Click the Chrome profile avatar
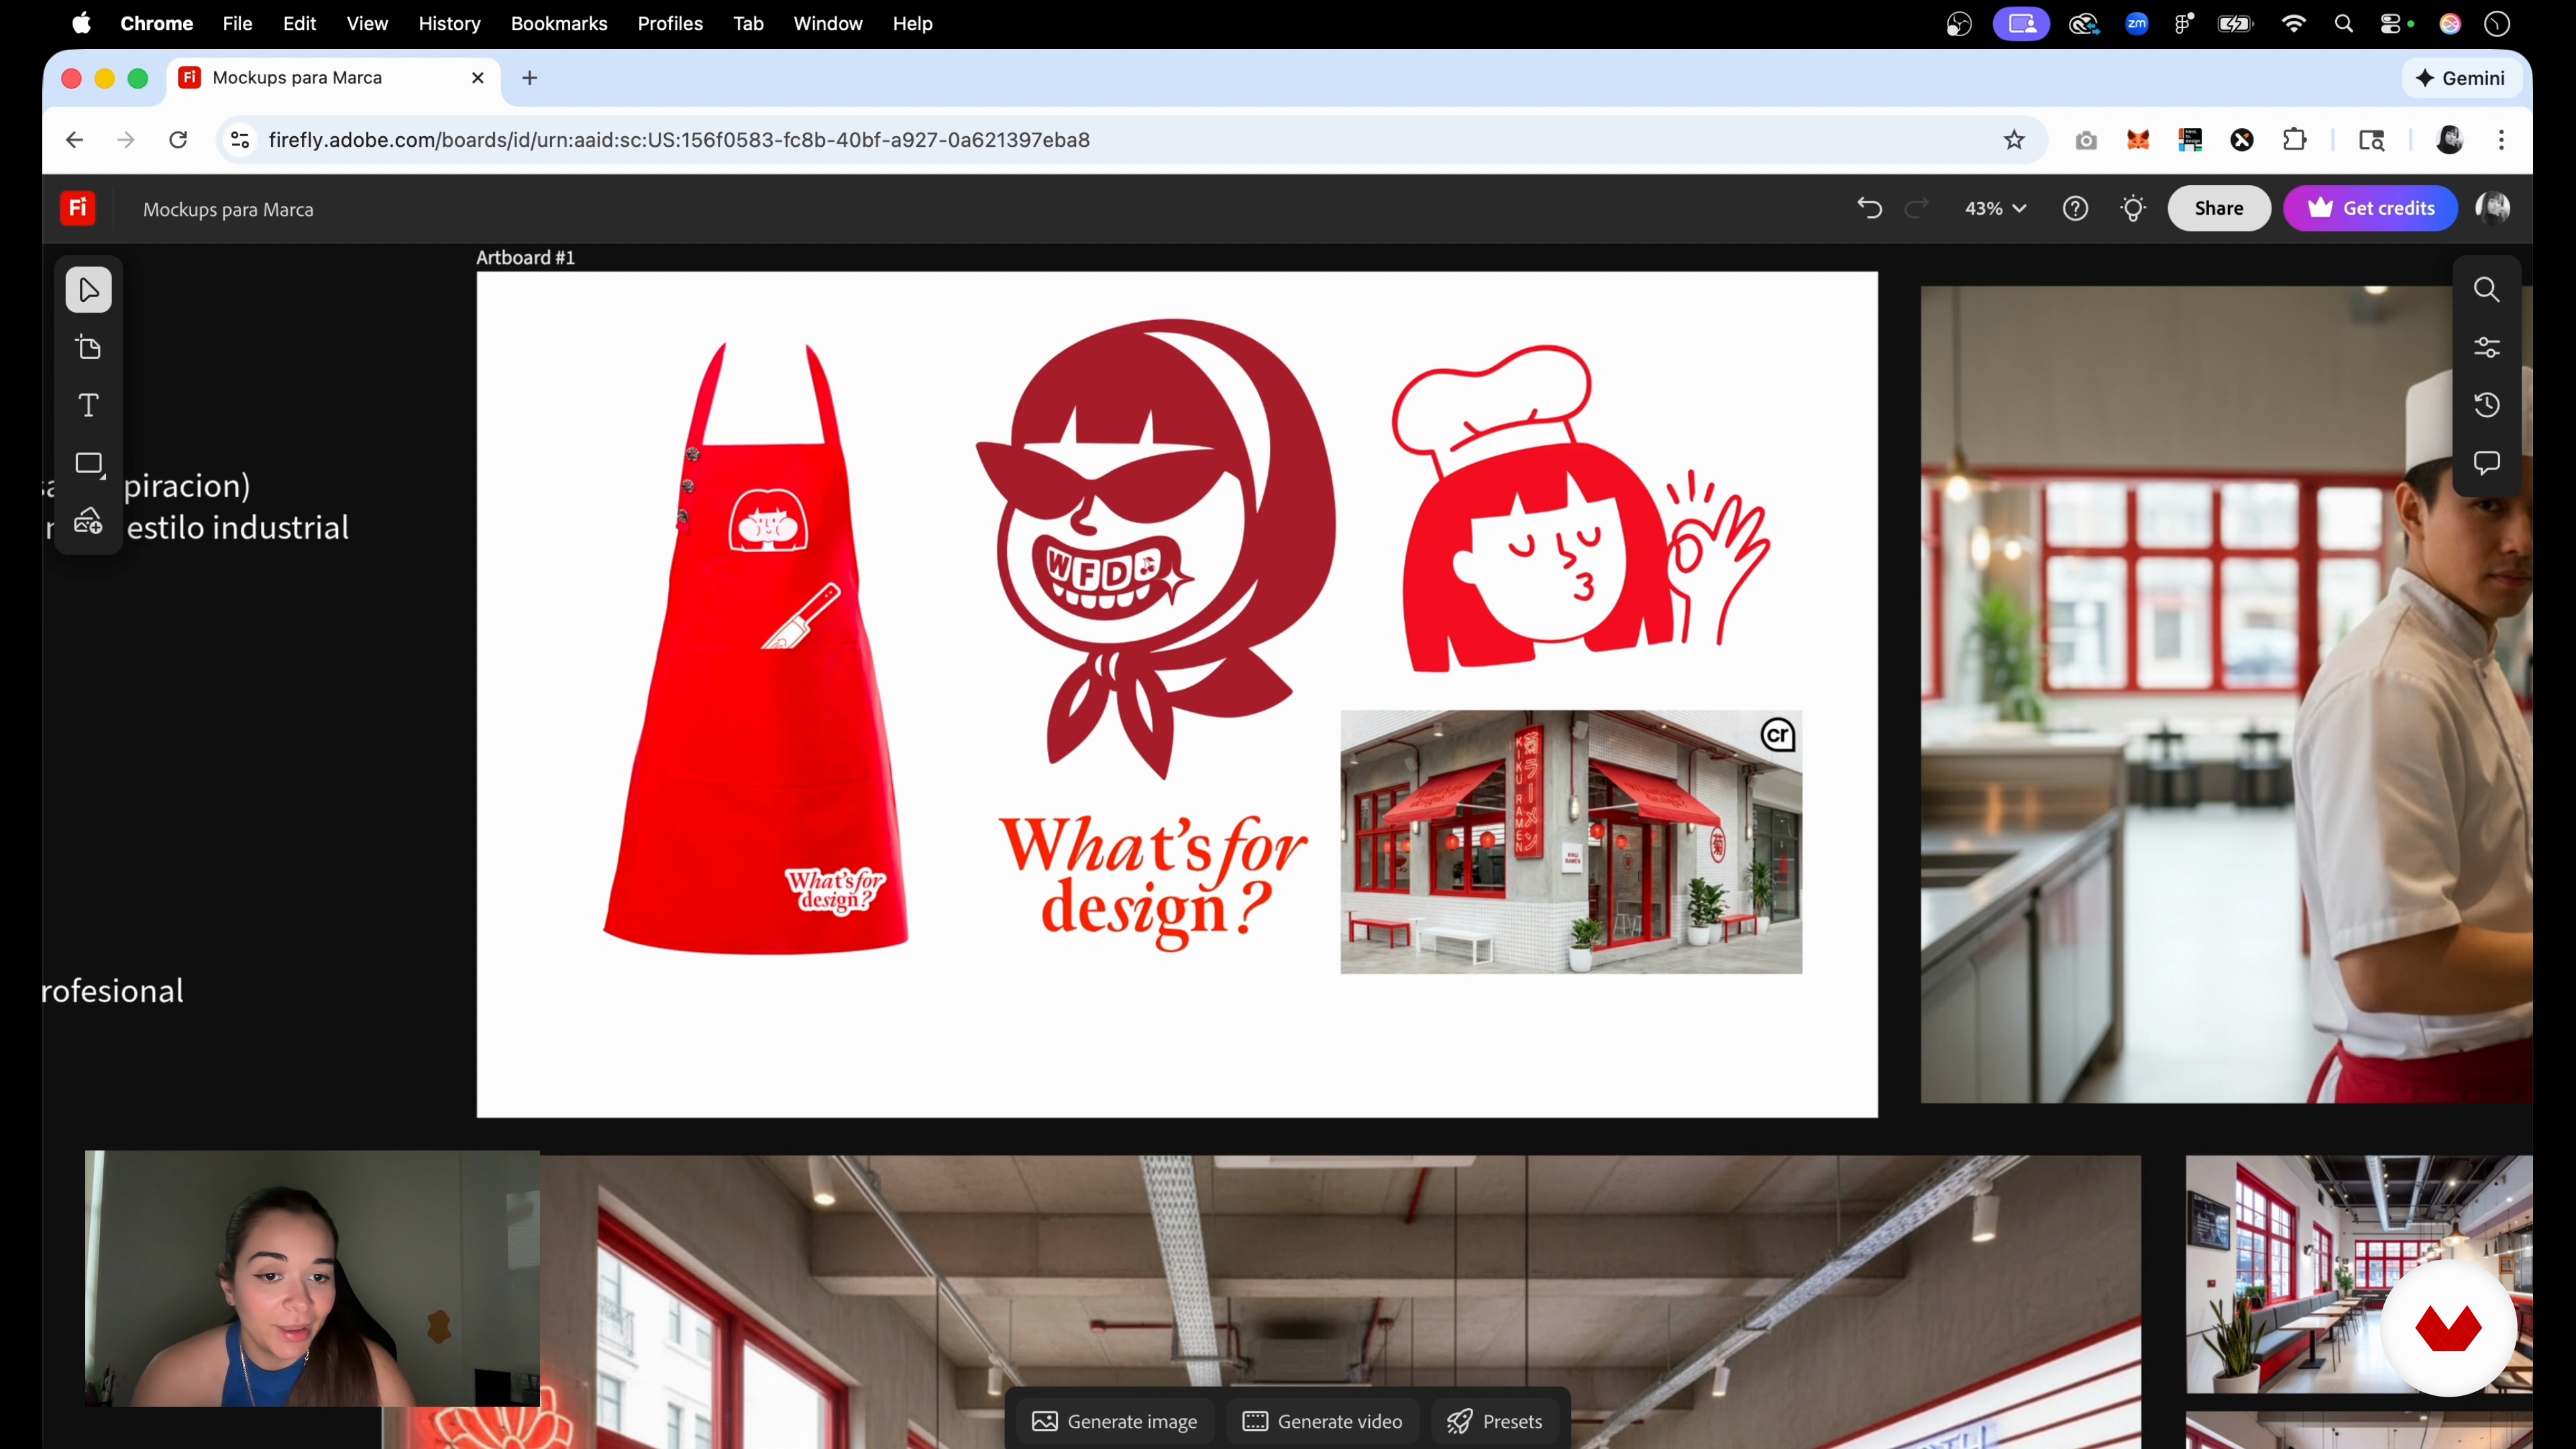The width and height of the screenshot is (2576, 1449). coord(2449,140)
